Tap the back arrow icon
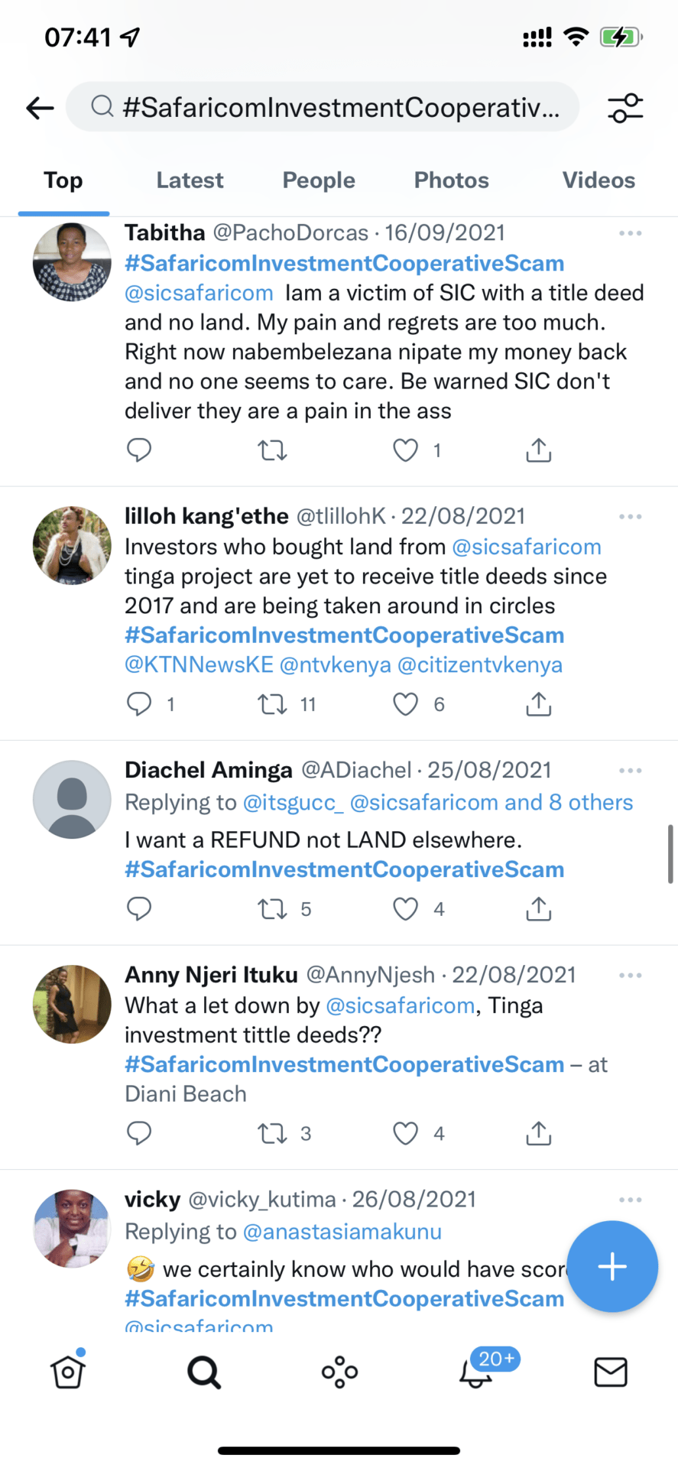This screenshot has width=678, height=1468. pos(40,108)
